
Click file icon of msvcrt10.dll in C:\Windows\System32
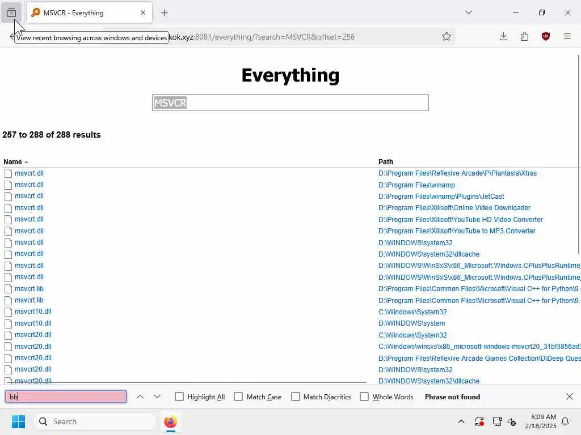[x=8, y=312]
